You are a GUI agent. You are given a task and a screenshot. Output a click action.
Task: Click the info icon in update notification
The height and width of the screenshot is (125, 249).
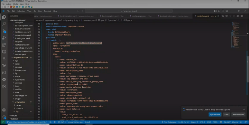(184, 109)
